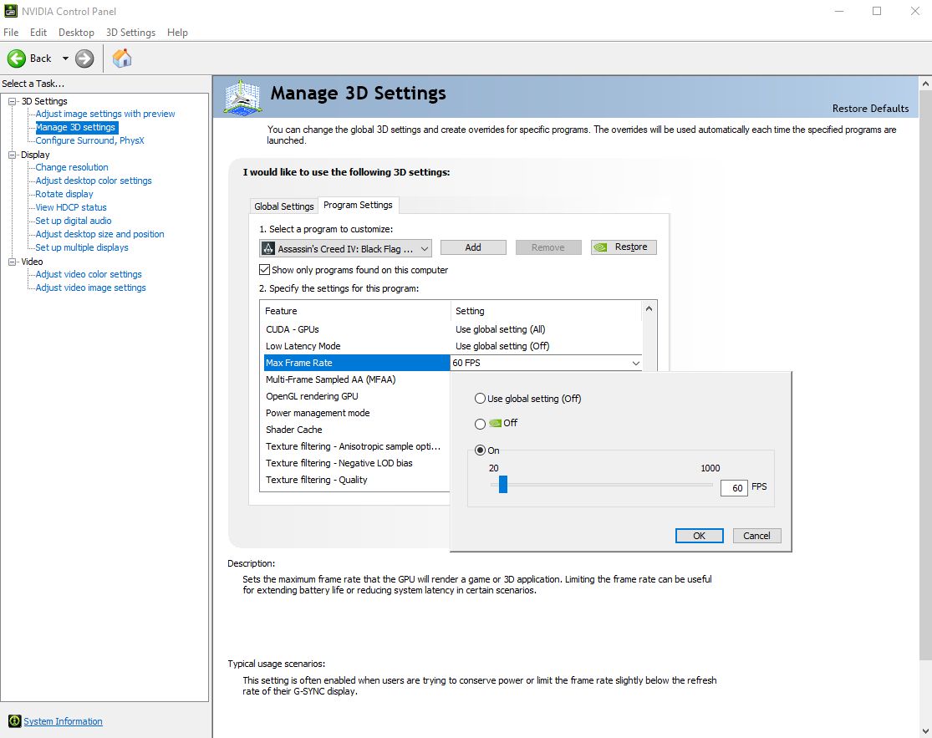
Task: Confirm with the OK button
Action: click(699, 536)
